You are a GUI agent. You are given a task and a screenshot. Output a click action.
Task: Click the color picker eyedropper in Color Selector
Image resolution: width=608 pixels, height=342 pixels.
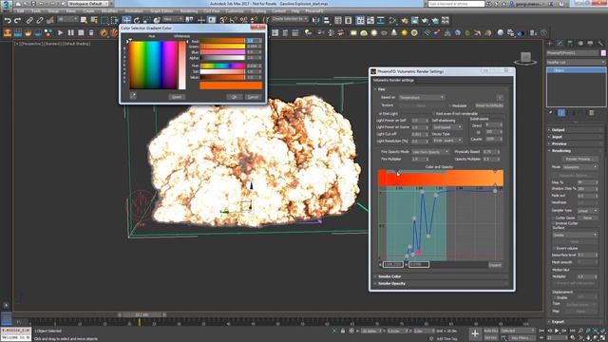[133, 95]
